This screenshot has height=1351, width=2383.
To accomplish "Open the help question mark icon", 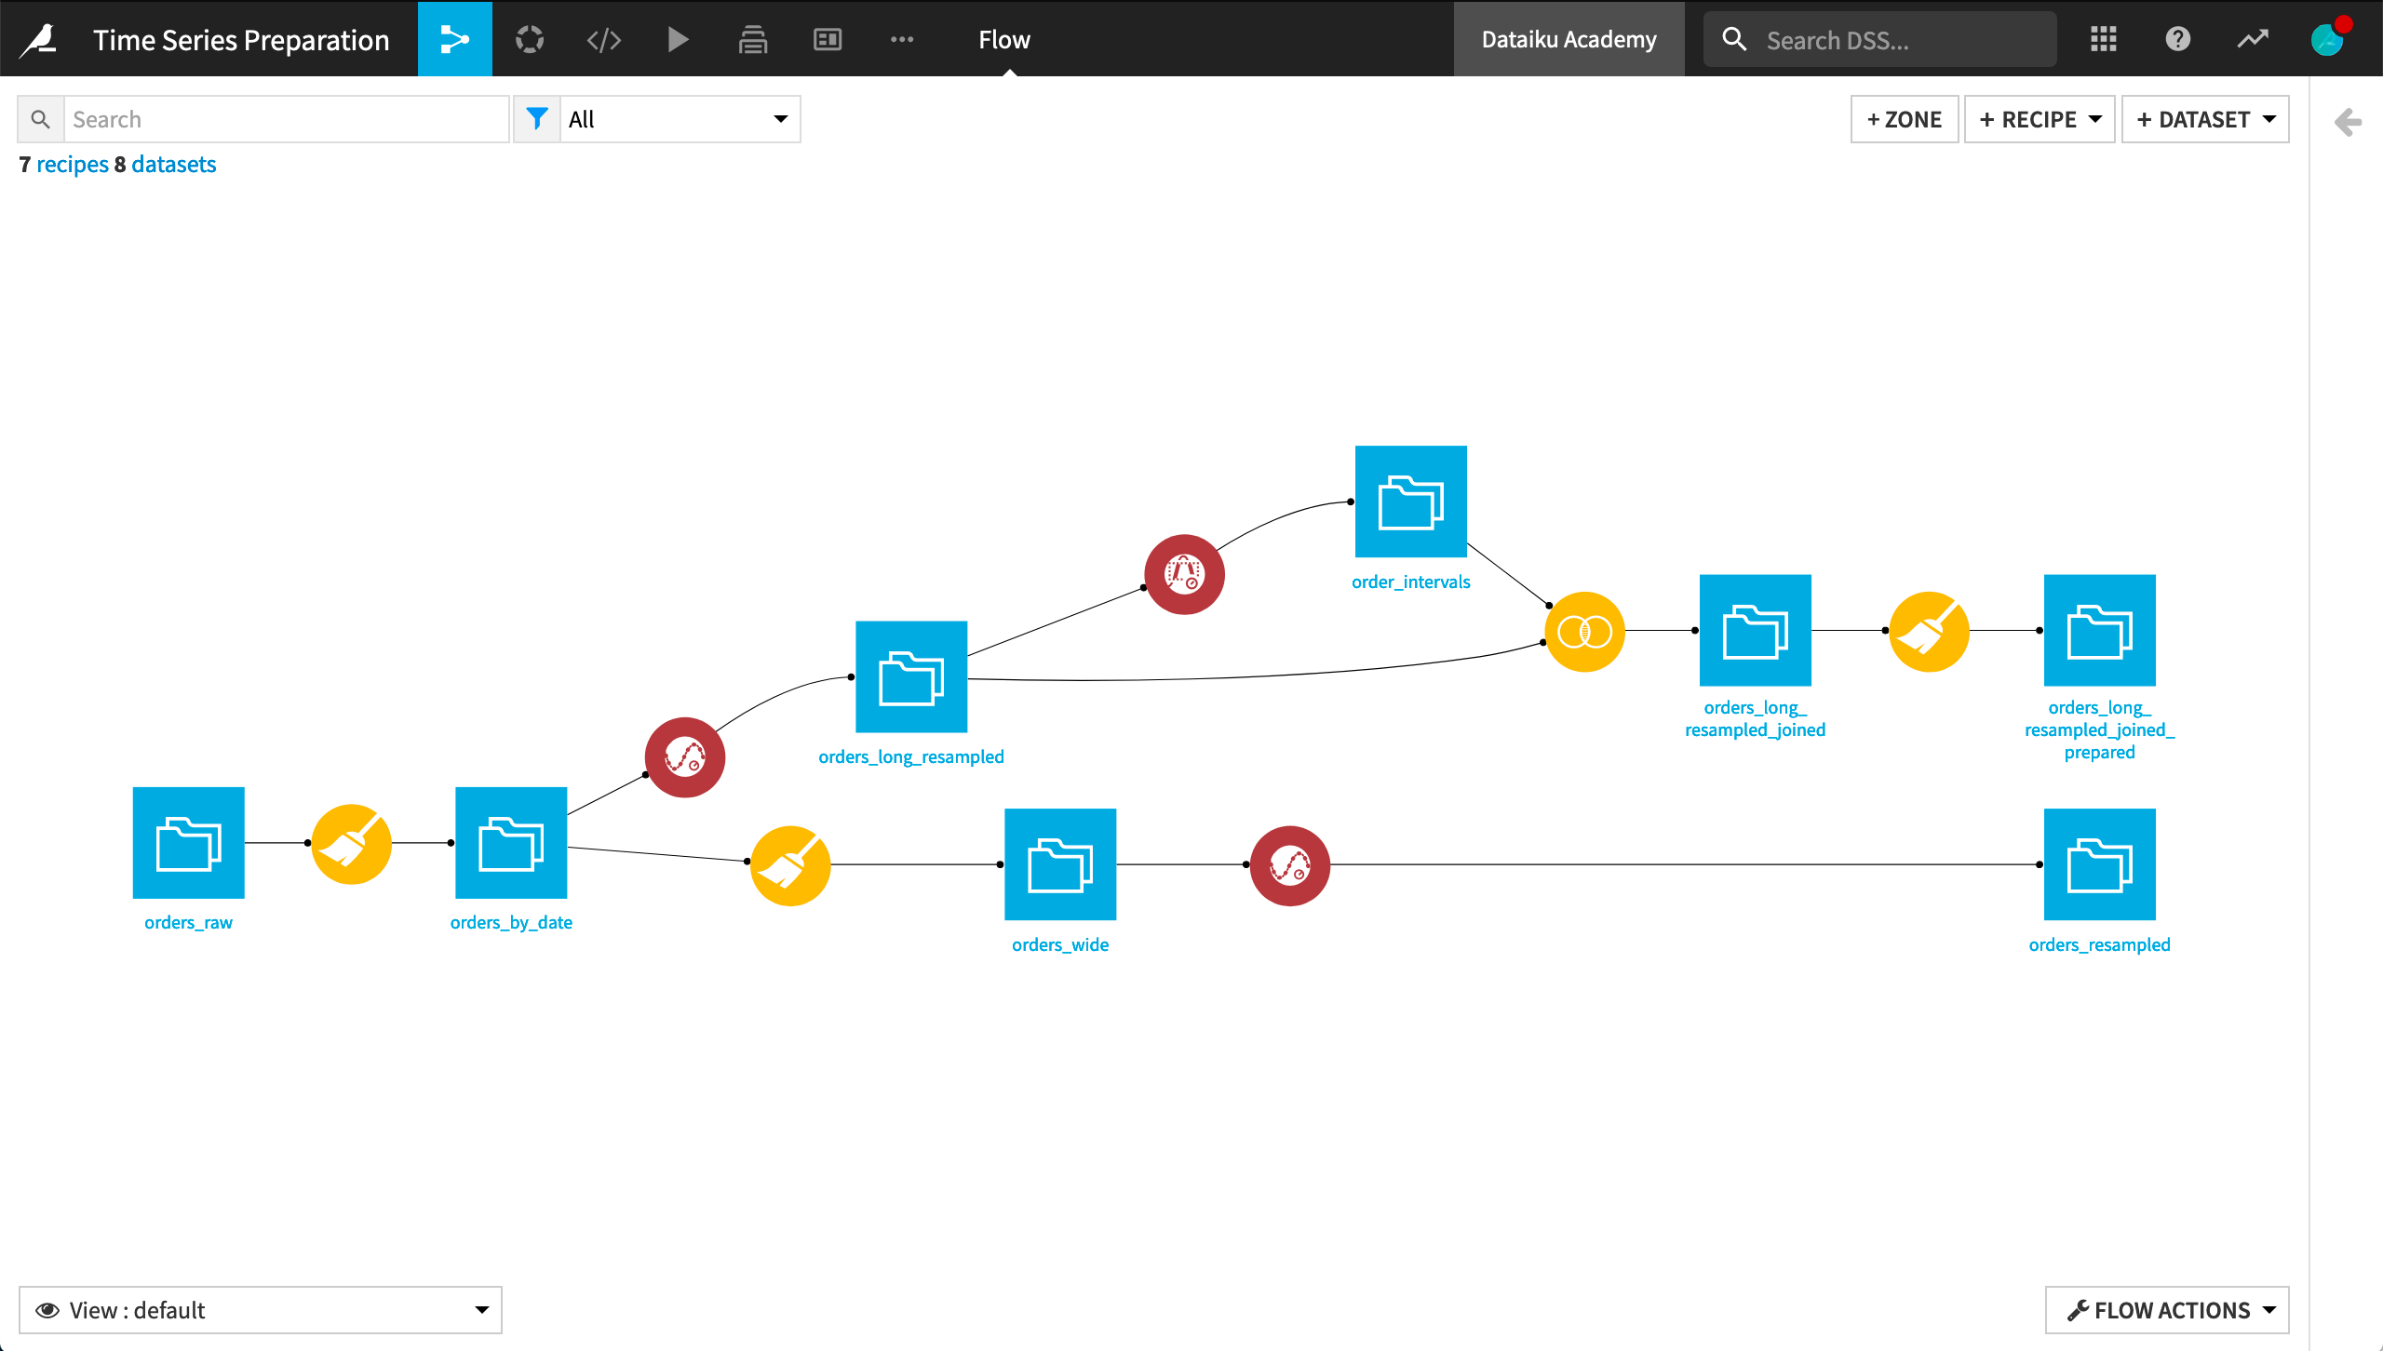I will coord(2177,39).
